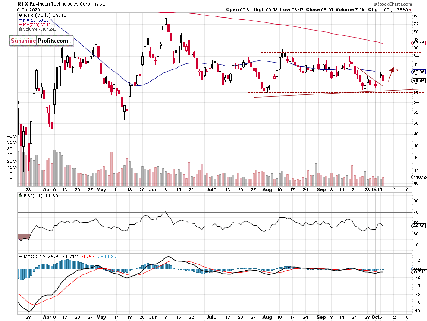Click the RSI(14) 44.60 indicator title
427x321 pixels.
click(x=41, y=195)
